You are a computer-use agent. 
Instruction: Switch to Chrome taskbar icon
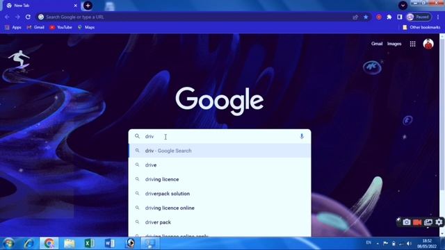coord(49,244)
